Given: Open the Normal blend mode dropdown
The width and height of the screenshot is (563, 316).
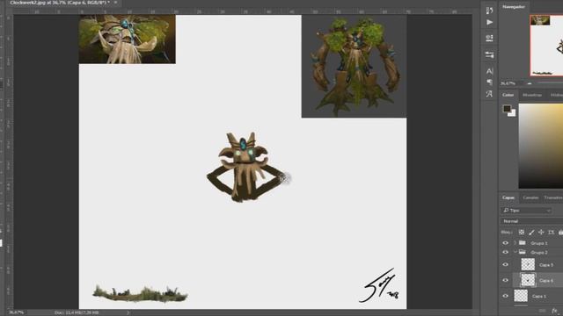Looking at the screenshot, I should [531, 221].
